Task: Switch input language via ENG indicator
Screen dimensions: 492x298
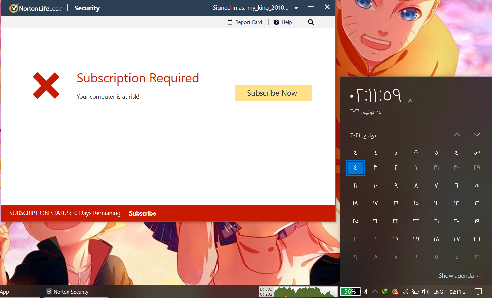Action: [x=438, y=292]
